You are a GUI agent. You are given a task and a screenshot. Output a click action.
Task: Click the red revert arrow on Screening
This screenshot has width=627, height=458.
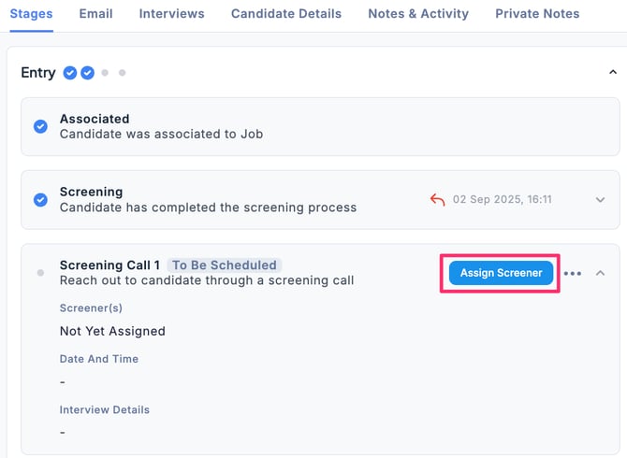coord(437,199)
